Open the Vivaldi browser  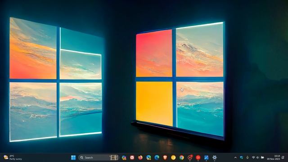coord(132,157)
